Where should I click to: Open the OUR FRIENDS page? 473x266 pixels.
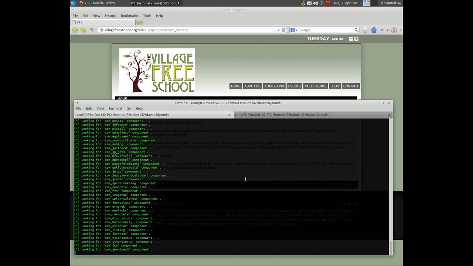click(316, 86)
